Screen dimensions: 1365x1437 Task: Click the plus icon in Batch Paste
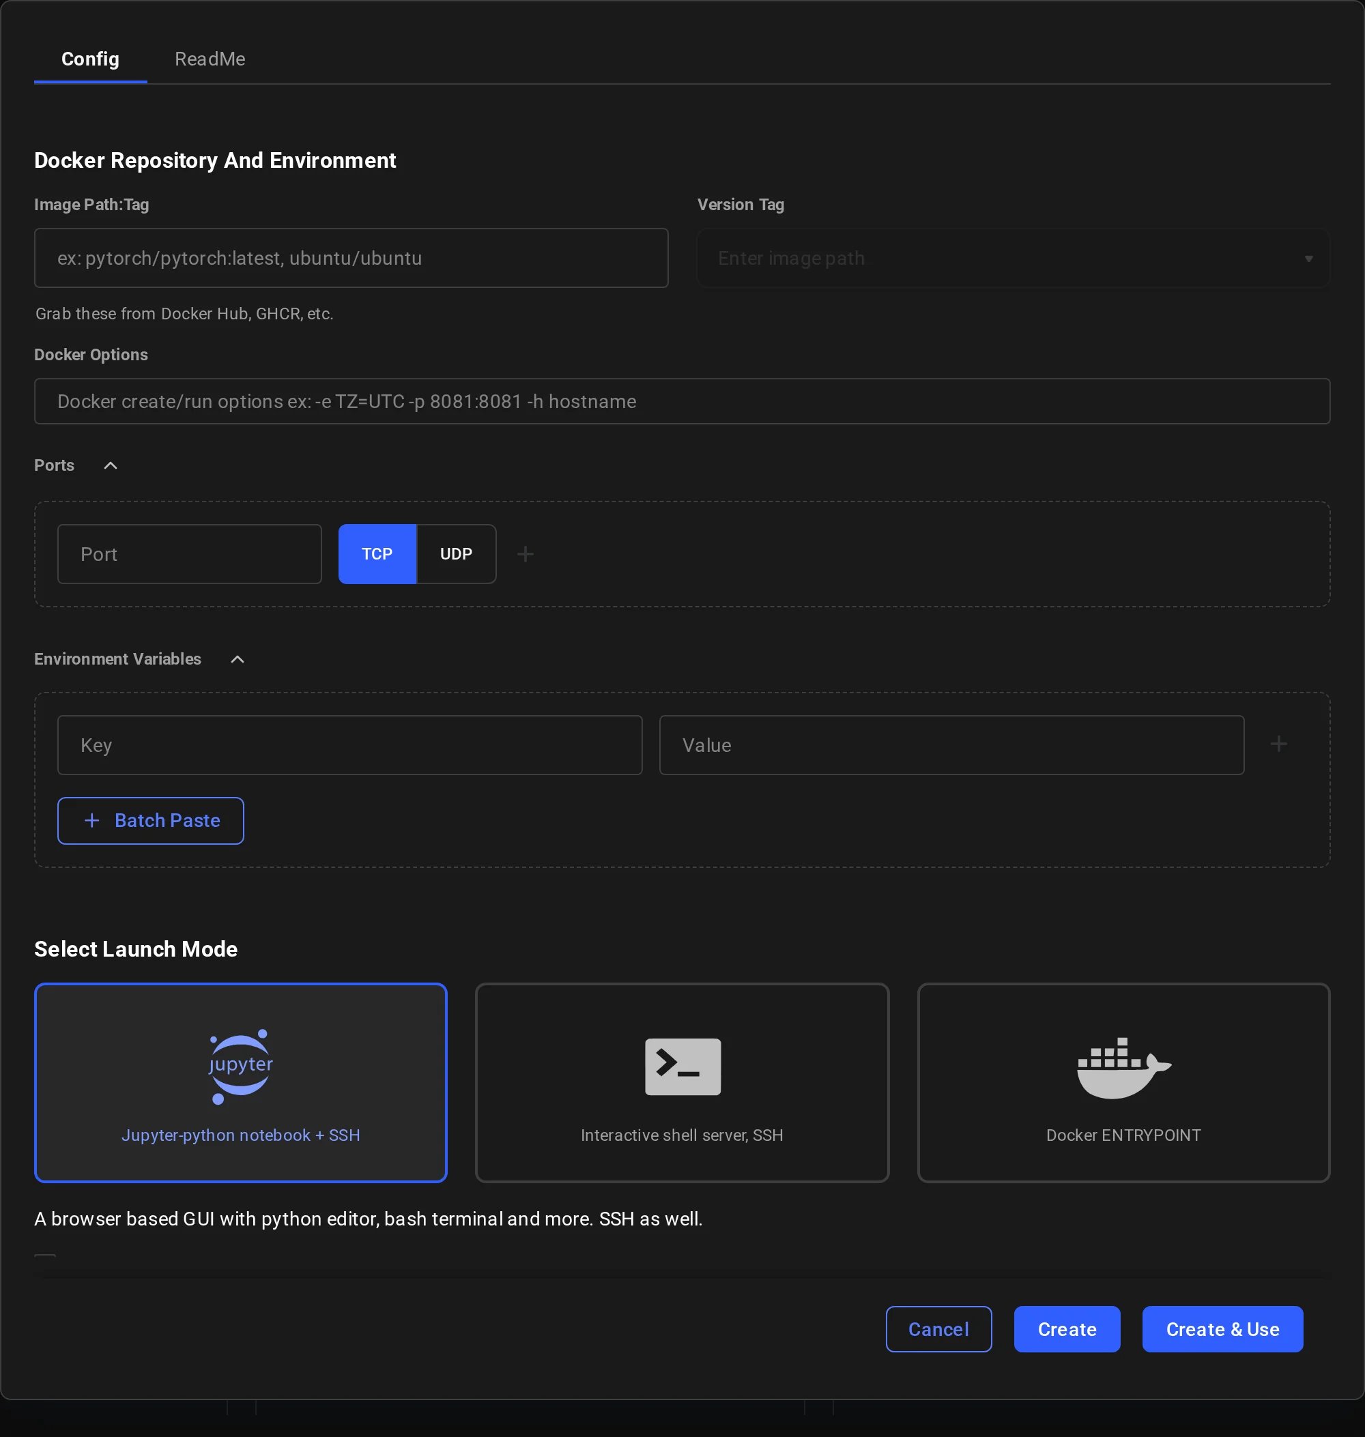click(91, 821)
